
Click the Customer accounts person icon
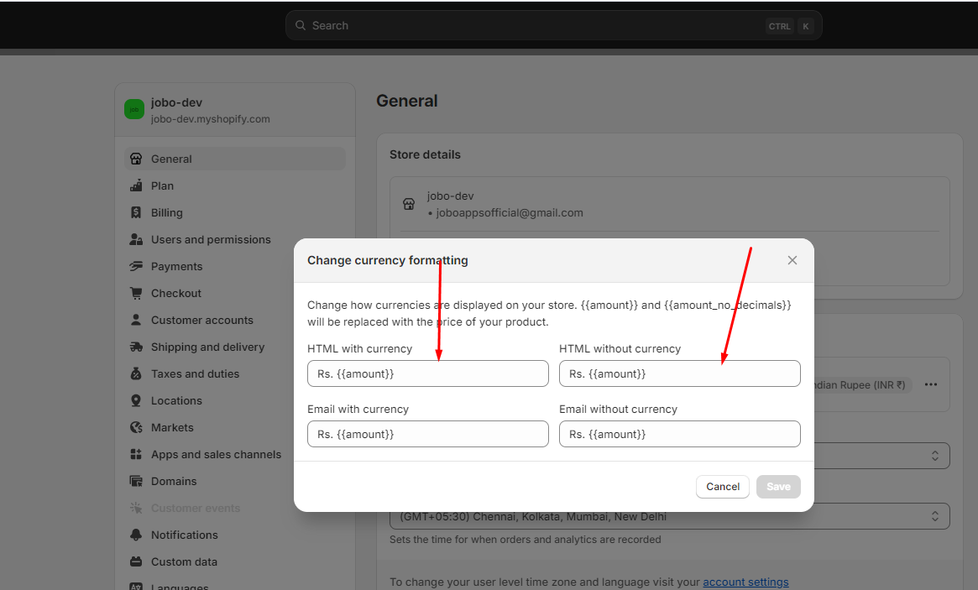point(136,320)
